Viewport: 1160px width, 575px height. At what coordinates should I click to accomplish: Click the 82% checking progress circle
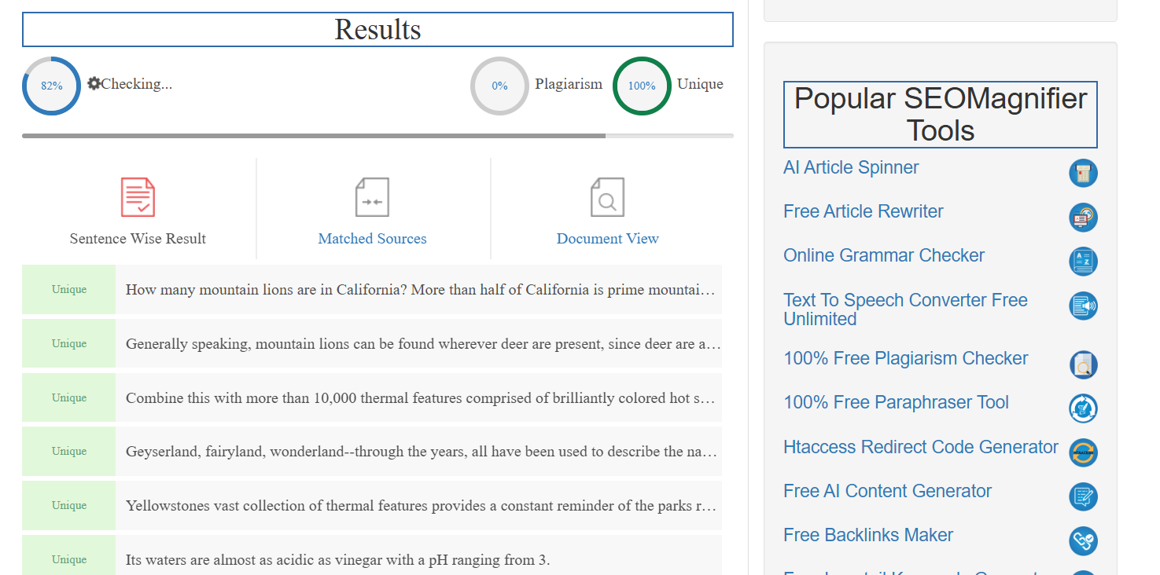tap(51, 85)
